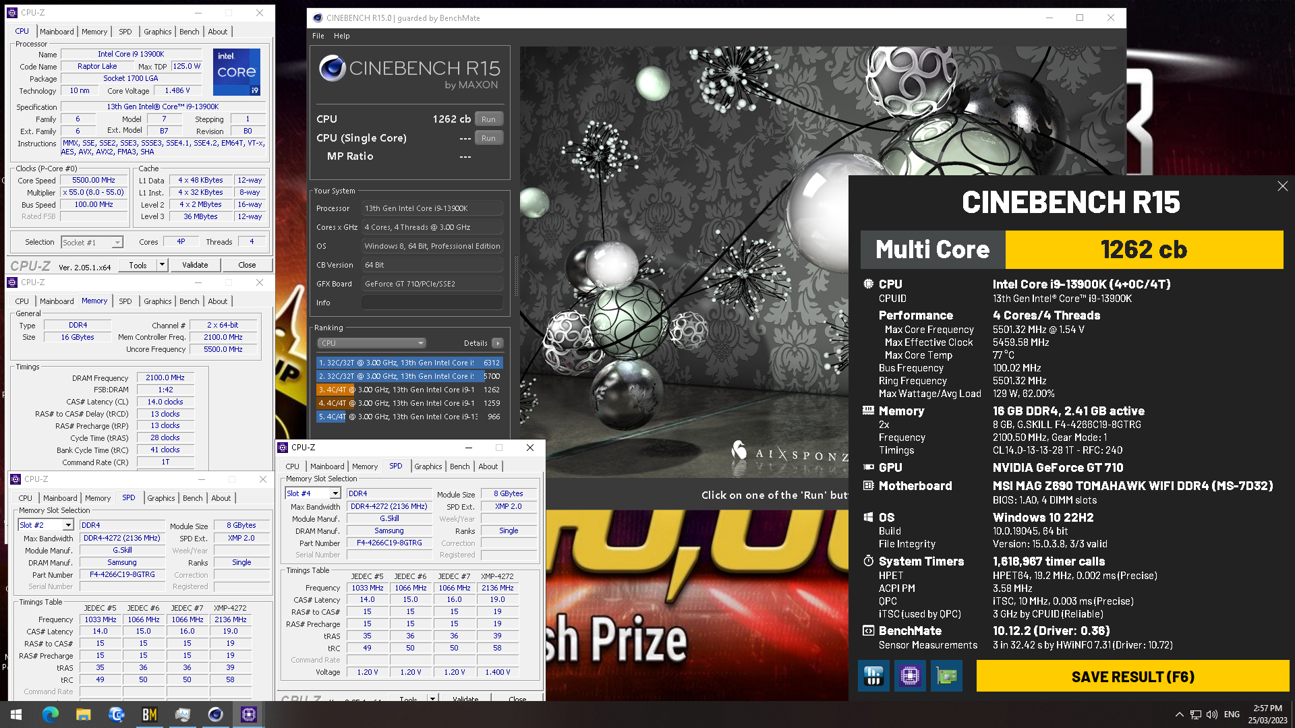The width and height of the screenshot is (1295, 728).
Task: Switch to BenchMate via BM taskbar icon
Action: click(150, 715)
